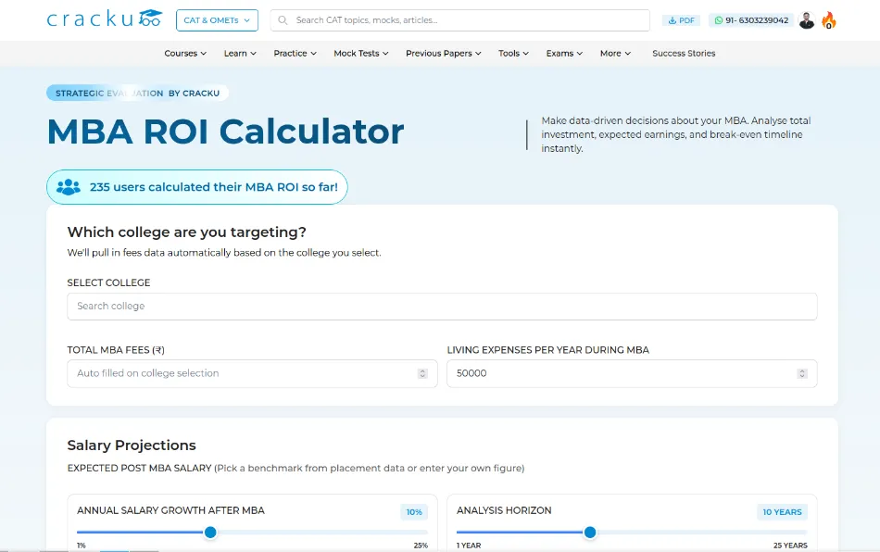Click the 235 users calculated banner text
Screen dimensions: 880x552
pyautogui.click(x=214, y=187)
